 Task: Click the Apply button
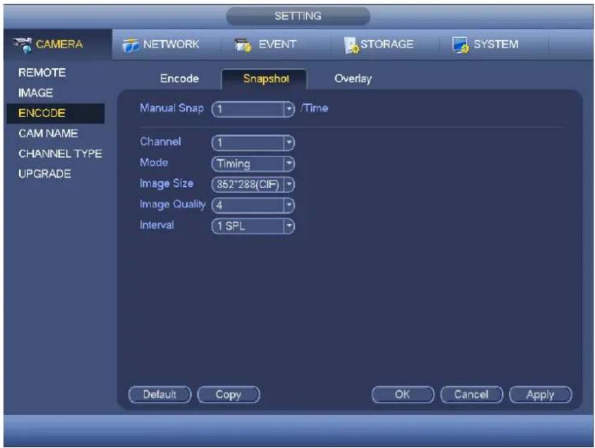pos(540,395)
